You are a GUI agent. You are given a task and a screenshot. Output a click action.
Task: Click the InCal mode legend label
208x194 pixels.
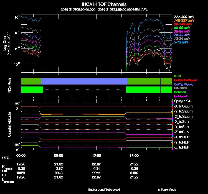point(177,76)
